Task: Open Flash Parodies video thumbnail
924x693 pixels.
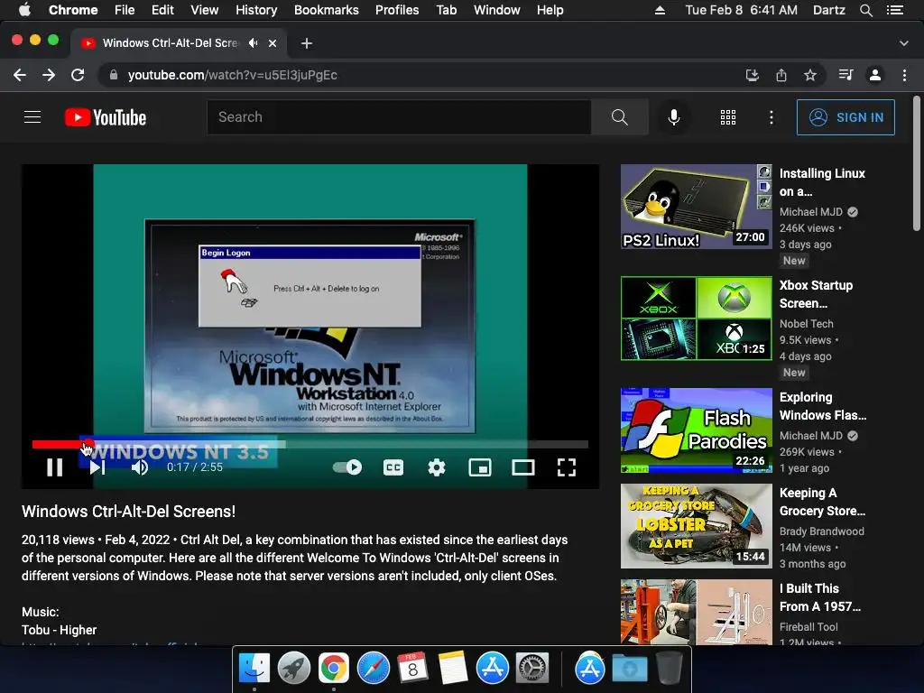Action: tap(696, 430)
